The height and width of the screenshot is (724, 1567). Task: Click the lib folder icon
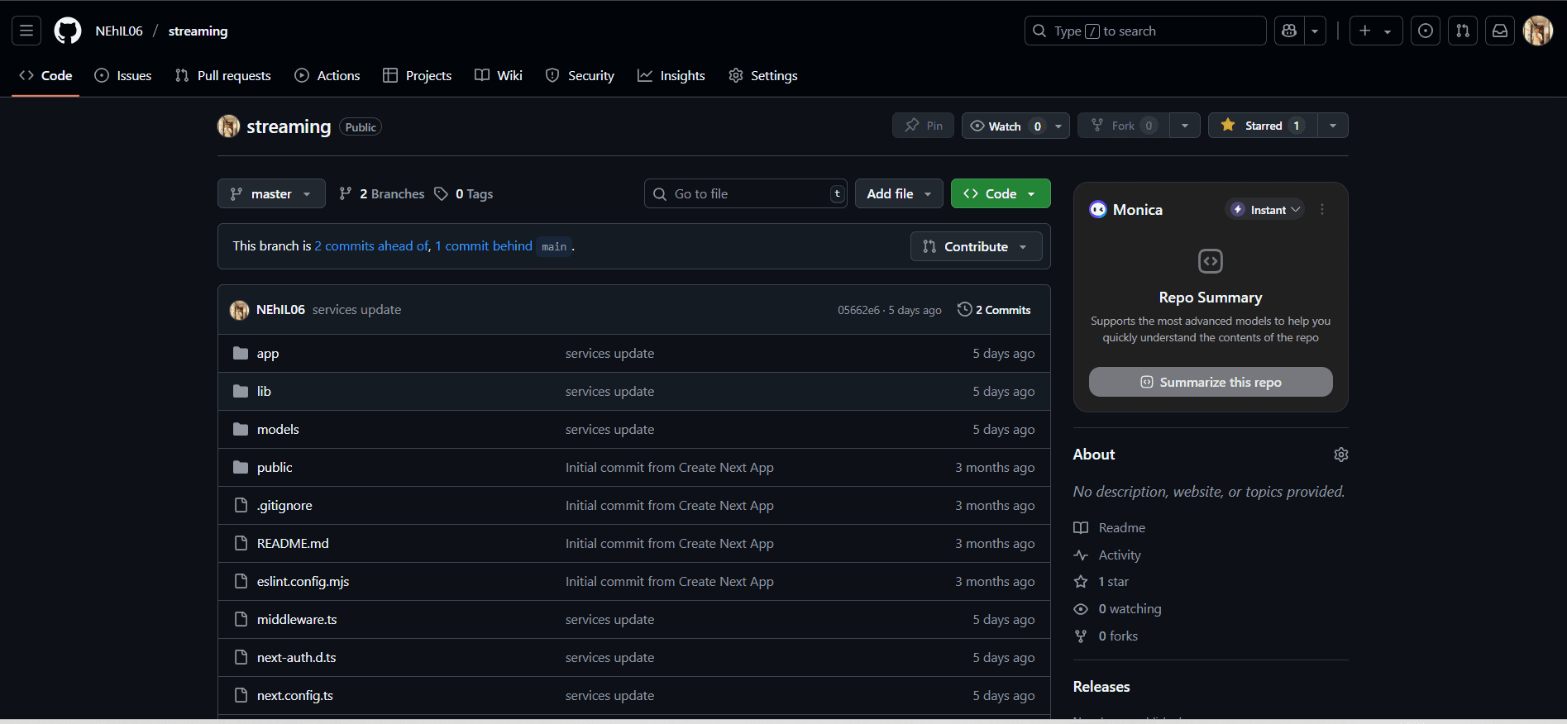click(x=241, y=391)
